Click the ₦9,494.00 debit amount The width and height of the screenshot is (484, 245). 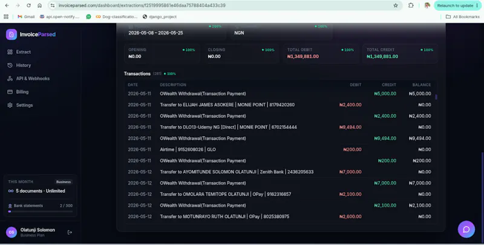(x=350, y=127)
